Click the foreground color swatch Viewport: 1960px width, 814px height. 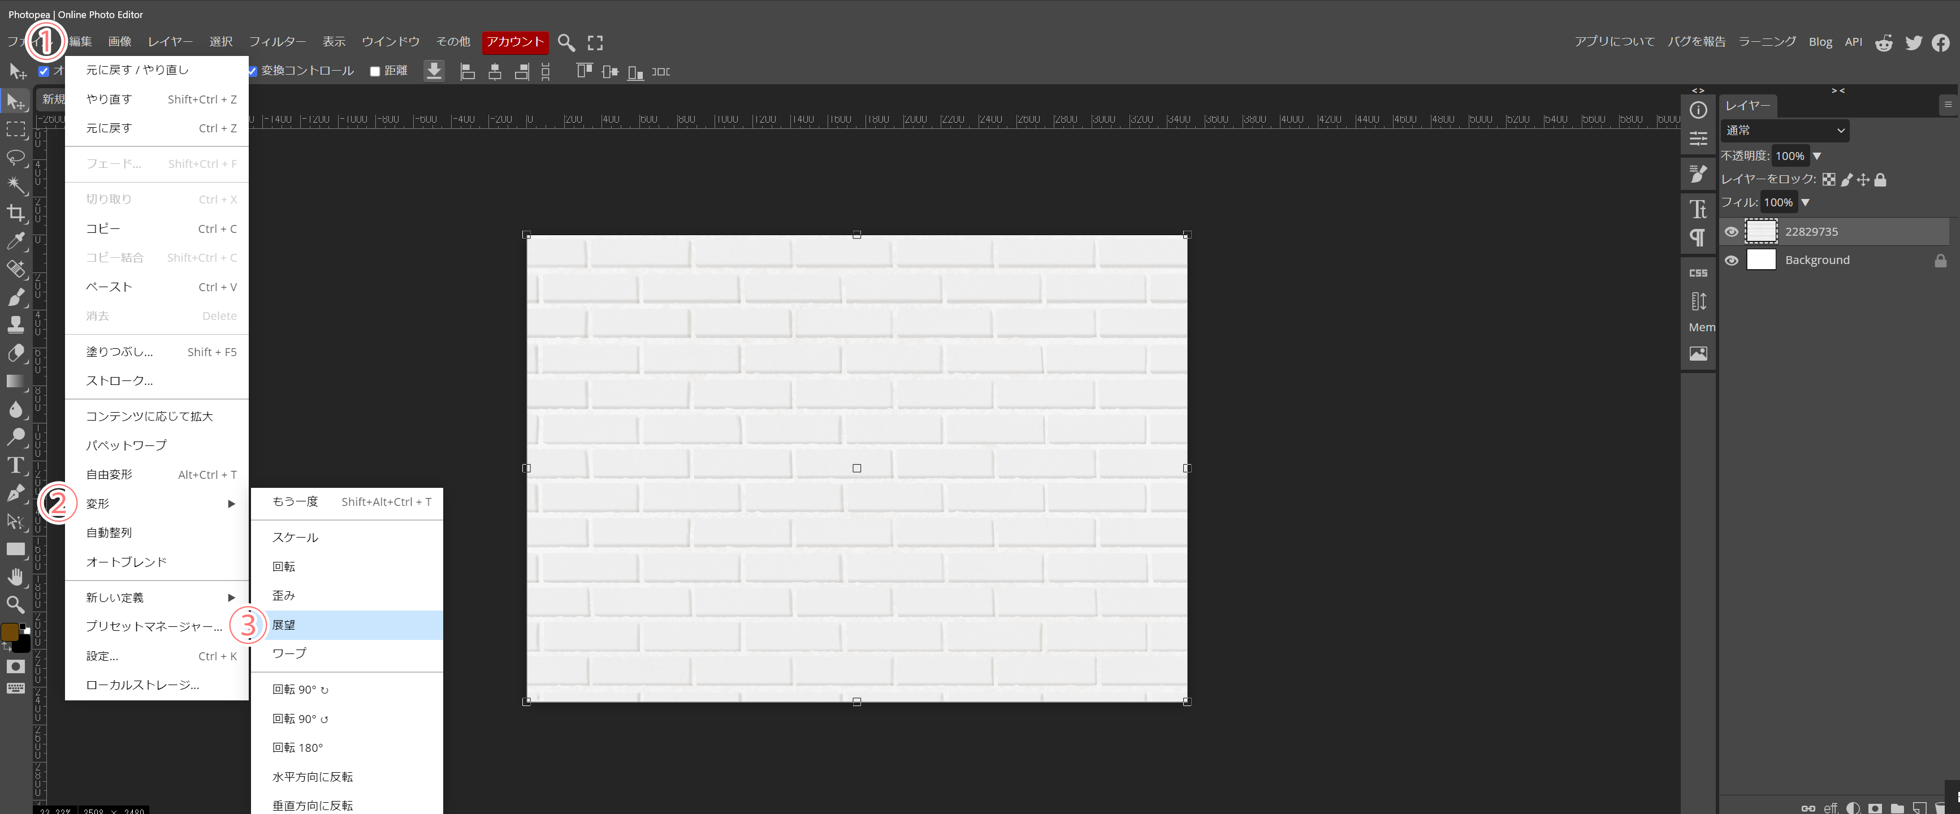tap(10, 632)
